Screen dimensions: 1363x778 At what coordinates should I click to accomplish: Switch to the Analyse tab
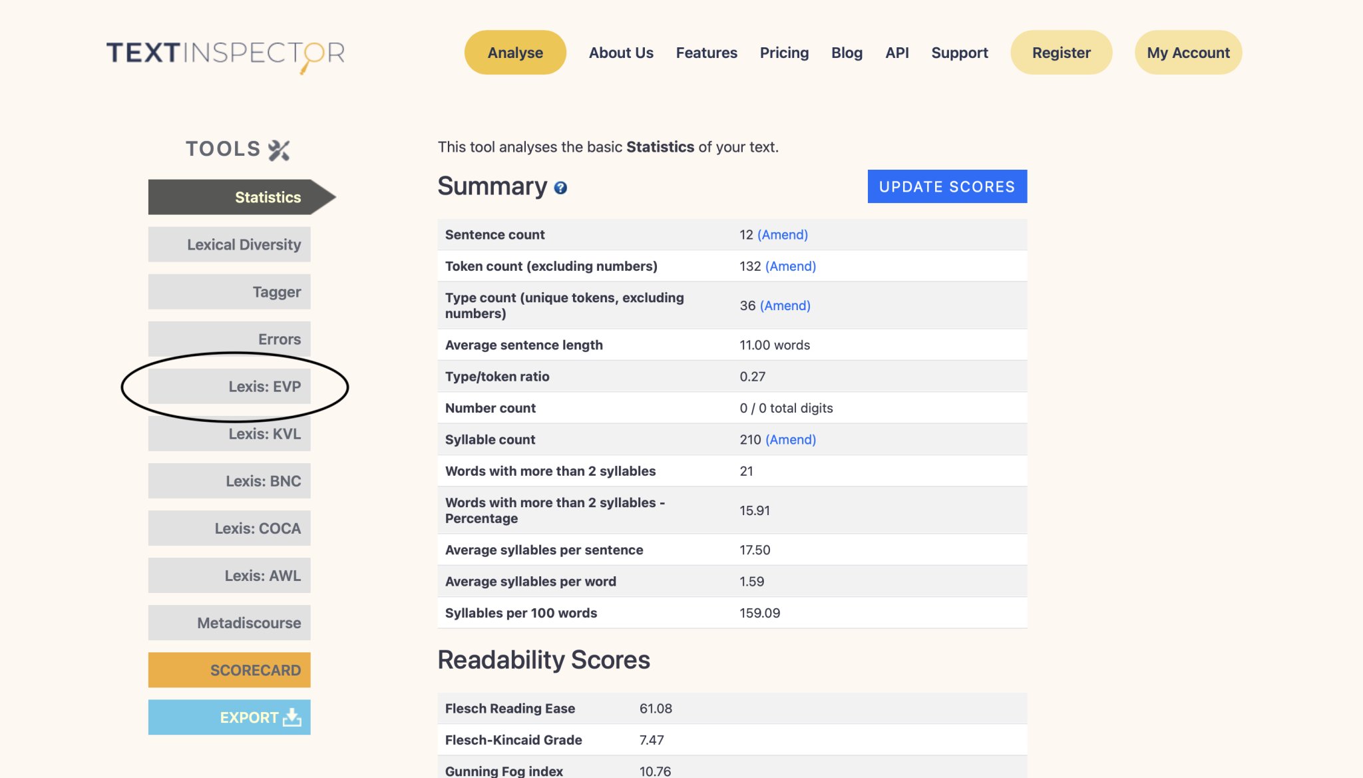coord(514,53)
